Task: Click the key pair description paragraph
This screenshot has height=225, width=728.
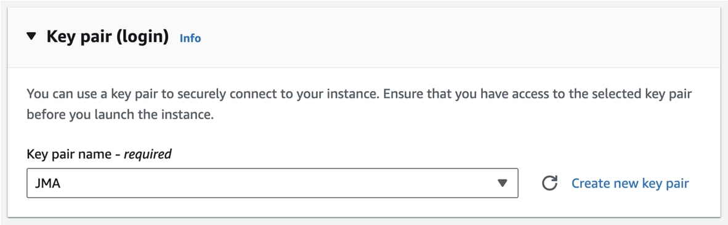Action: (x=359, y=104)
